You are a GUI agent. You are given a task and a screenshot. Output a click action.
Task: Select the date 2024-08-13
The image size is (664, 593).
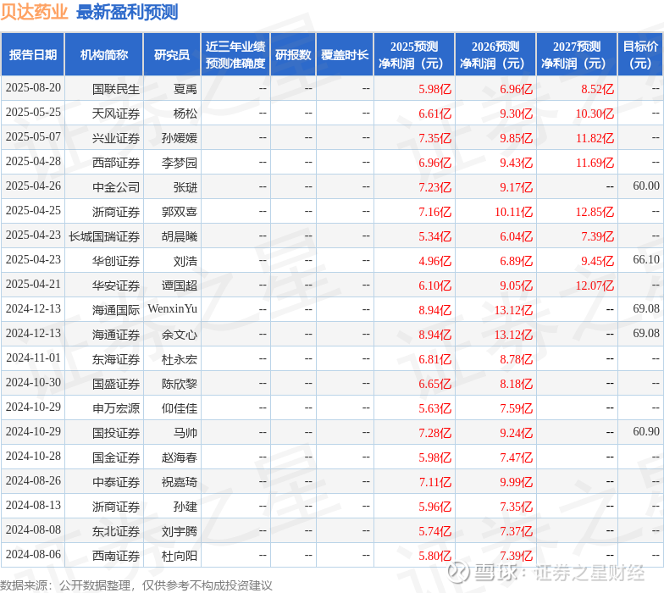[x=33, y=505]
